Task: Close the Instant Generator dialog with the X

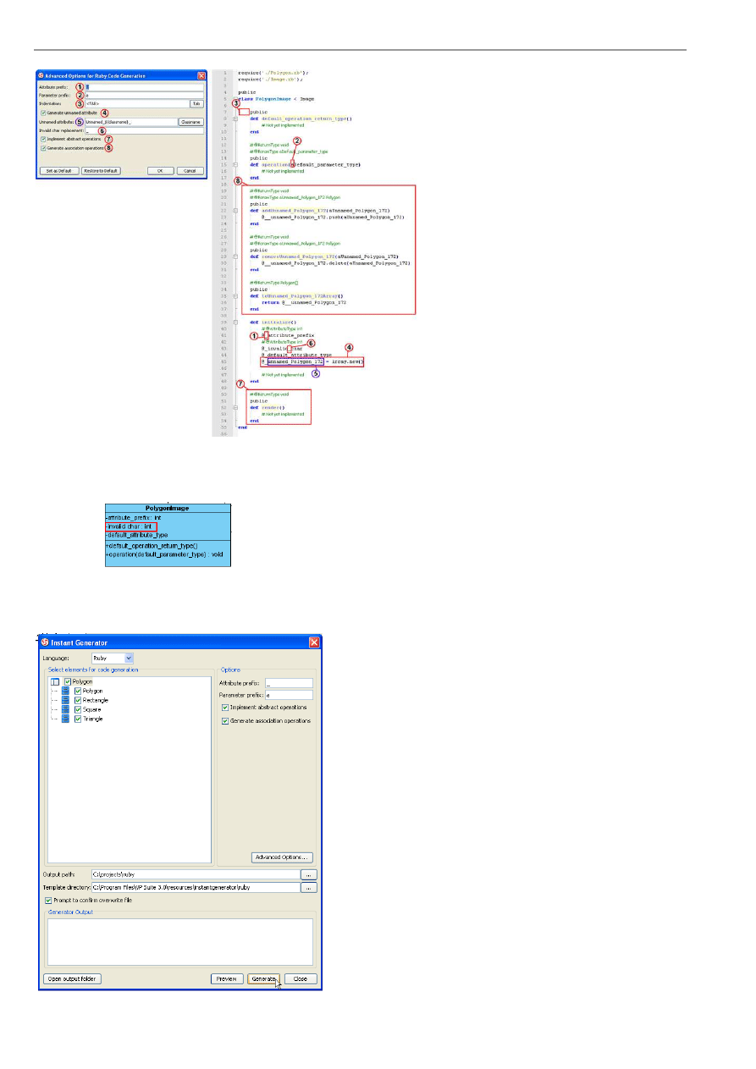Action: (314, 643)
